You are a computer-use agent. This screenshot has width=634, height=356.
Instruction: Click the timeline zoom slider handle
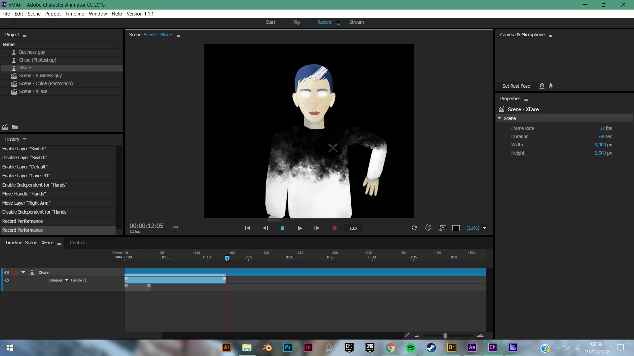click(x=445, y=336)
